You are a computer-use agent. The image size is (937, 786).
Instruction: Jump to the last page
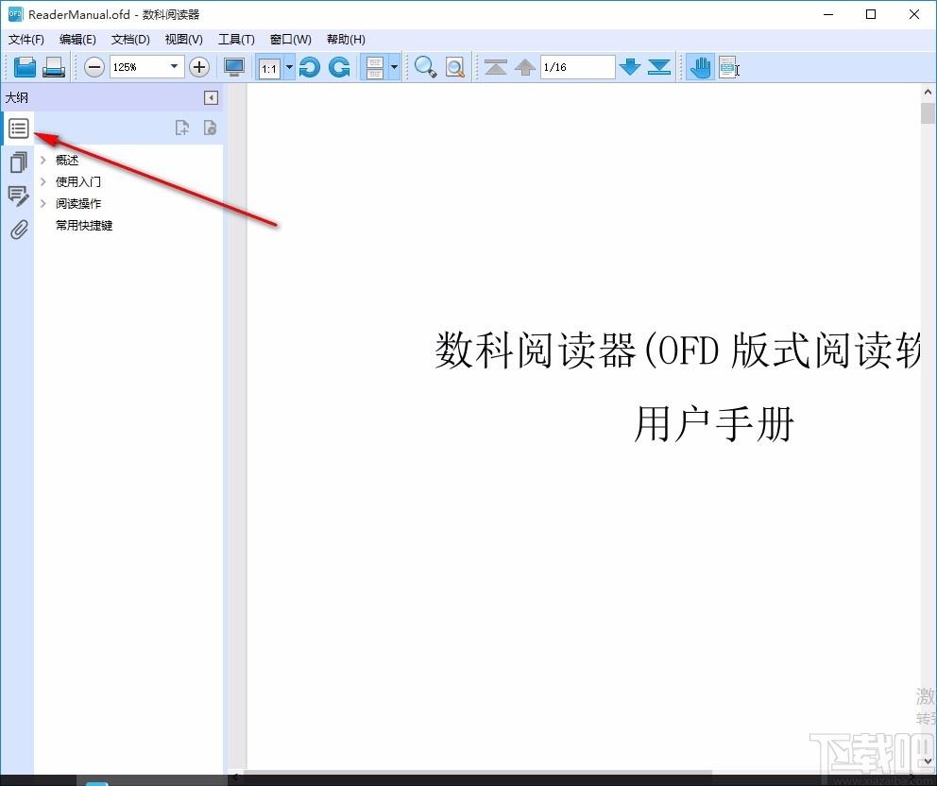659,67
